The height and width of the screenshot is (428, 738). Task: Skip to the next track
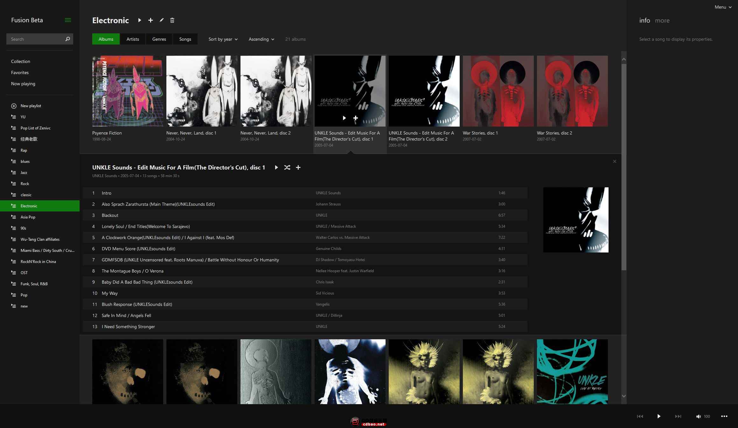point(678,416)
